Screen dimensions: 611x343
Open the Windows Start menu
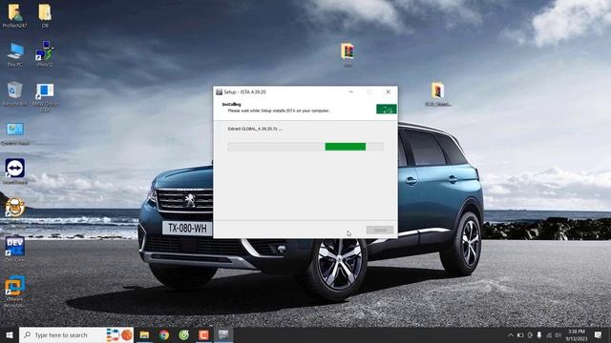tap(10, 334)
